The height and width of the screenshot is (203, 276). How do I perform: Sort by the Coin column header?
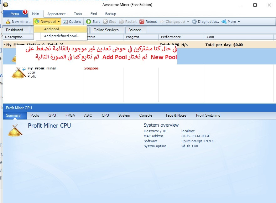pos(239,37)
